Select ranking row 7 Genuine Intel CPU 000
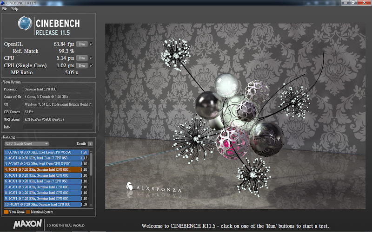 [46, 187]
